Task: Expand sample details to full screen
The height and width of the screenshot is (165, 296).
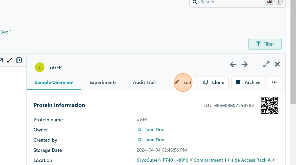Action: (x=266, y=64)
